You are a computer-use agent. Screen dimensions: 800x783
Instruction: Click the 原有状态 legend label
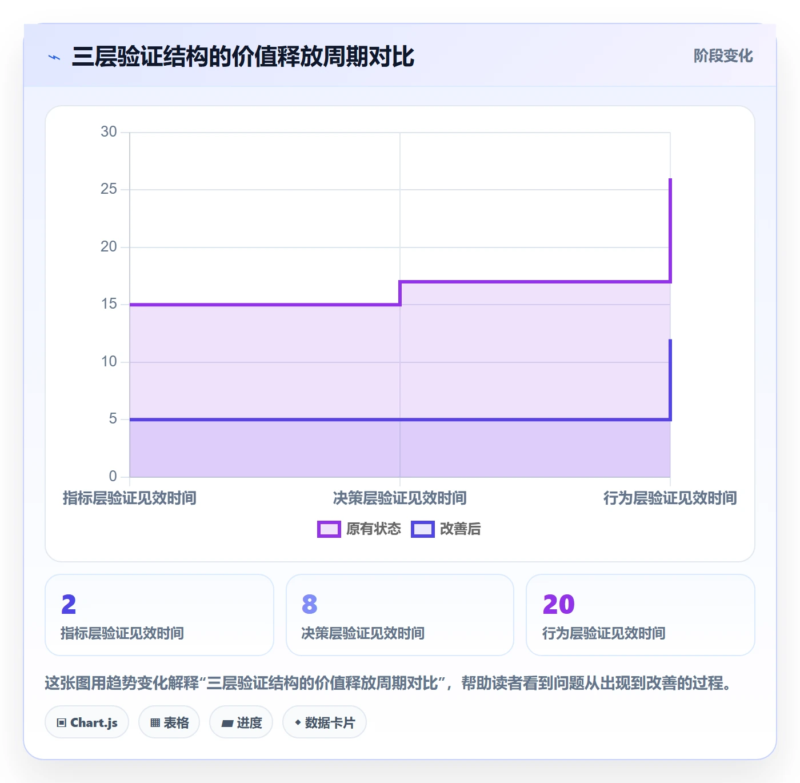tap(374, 529)
